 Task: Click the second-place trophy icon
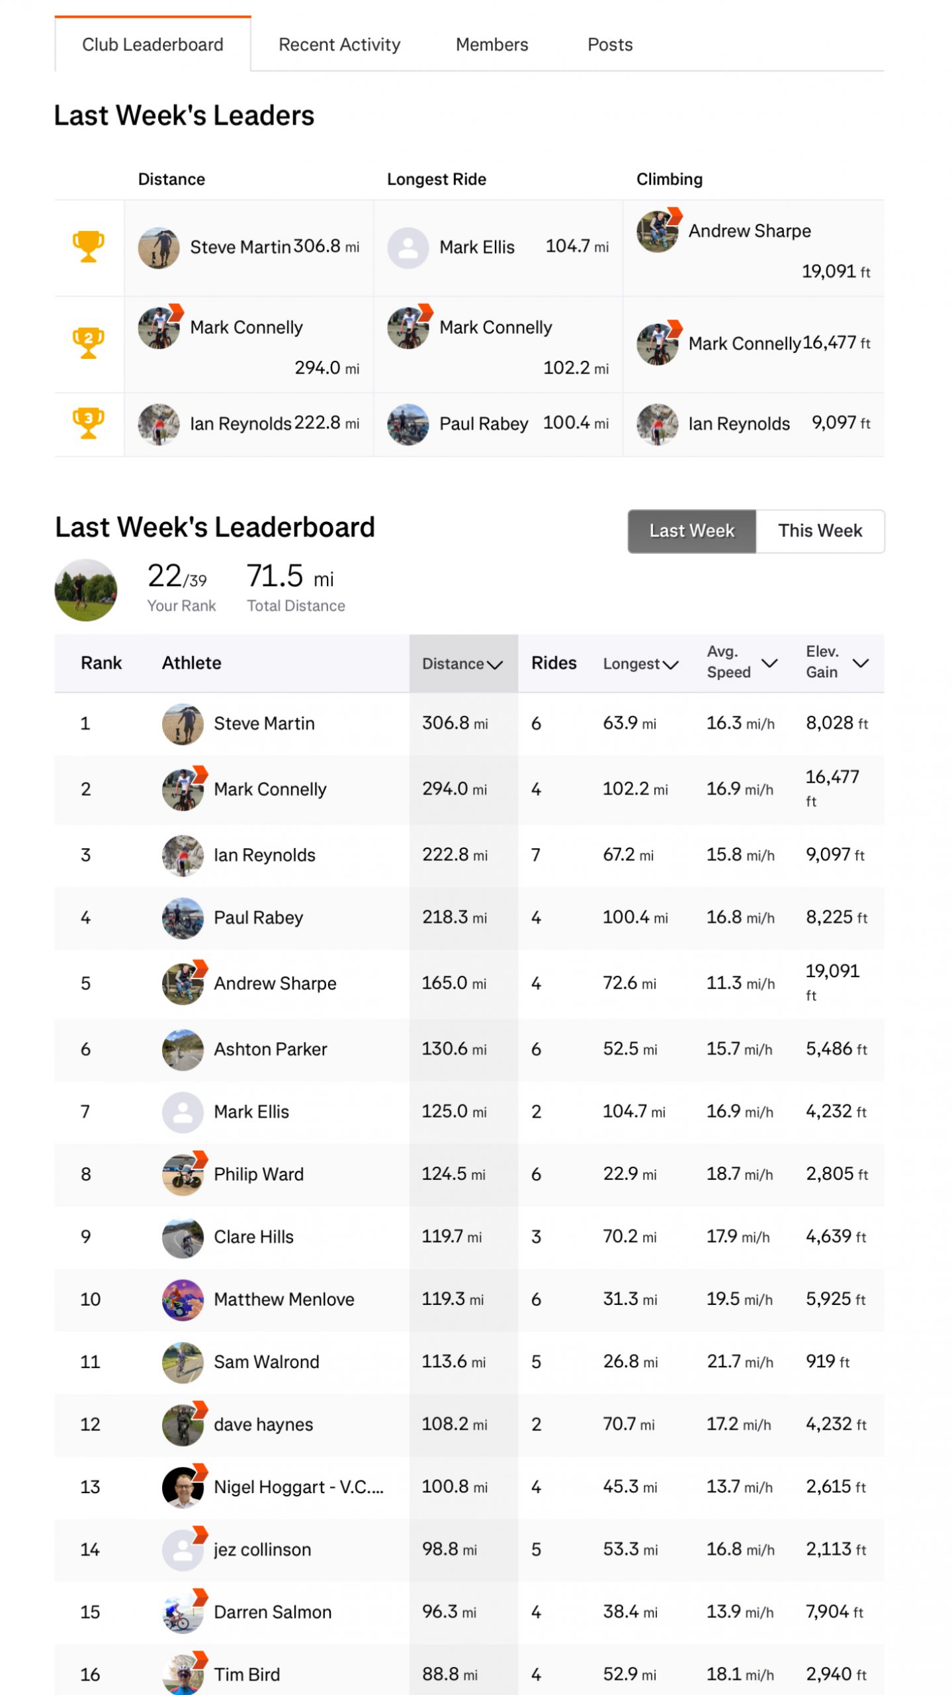click(88, 343)
